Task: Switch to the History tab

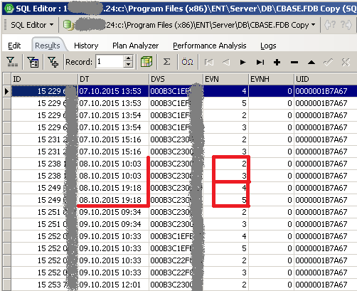Action: point(86,46)
